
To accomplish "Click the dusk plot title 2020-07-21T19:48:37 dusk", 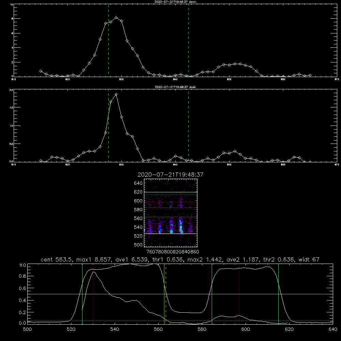I will pyautogui.click(x=175, y=87).
